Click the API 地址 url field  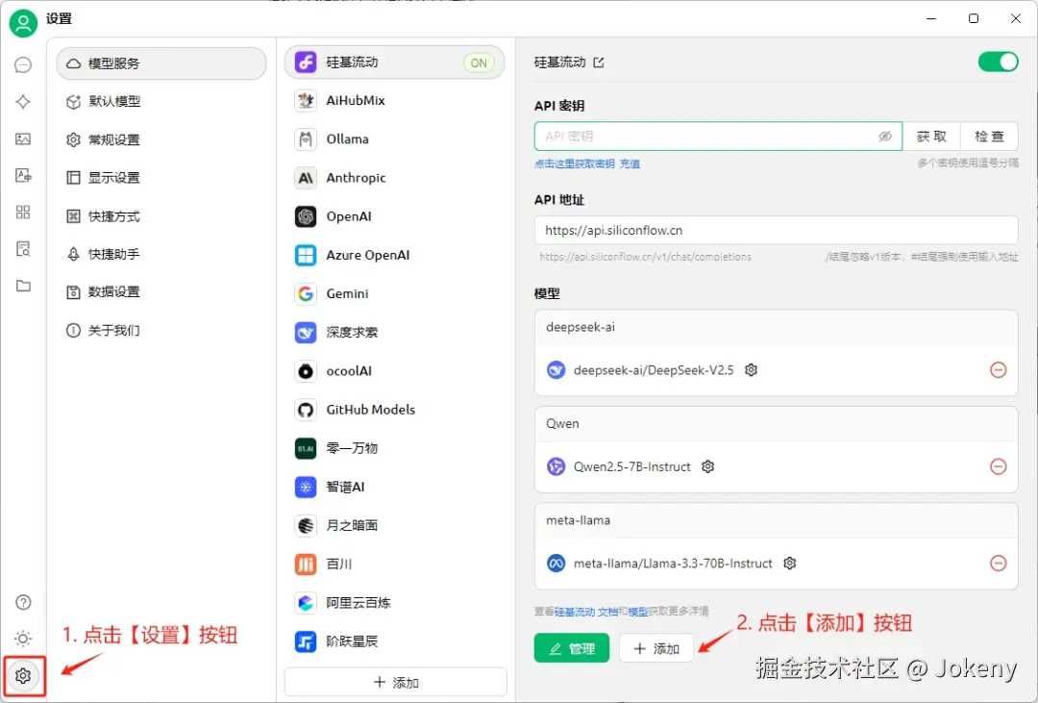point(776,231)
